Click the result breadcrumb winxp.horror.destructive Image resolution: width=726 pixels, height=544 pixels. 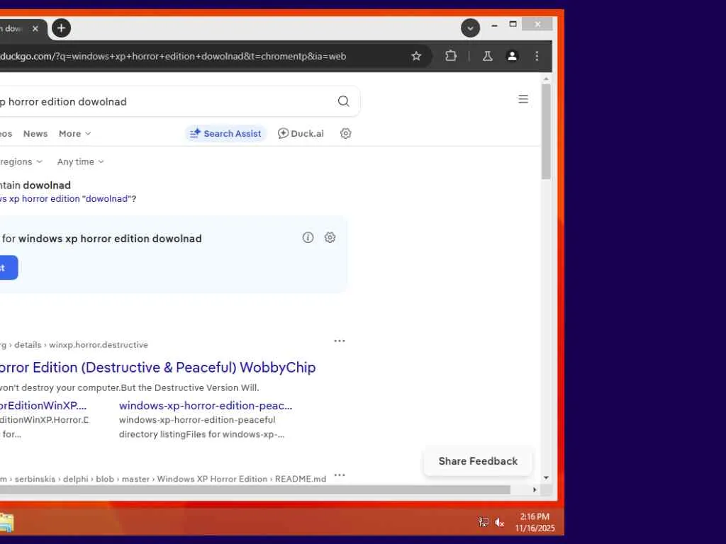point(98,345)
